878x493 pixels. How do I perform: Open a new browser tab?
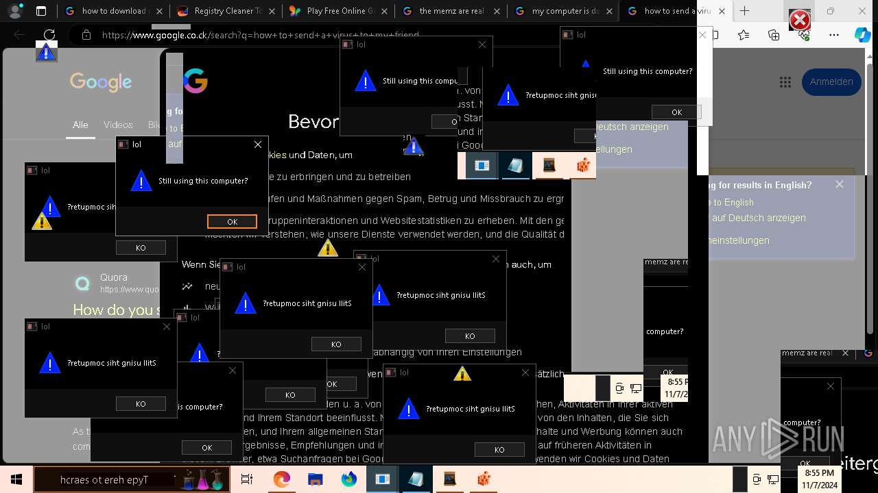click(744, 11)
